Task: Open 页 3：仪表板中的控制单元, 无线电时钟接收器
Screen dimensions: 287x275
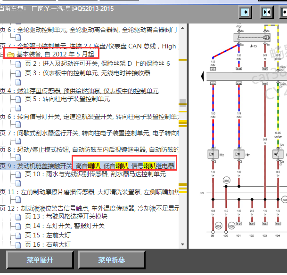Action: click(x=88, y=73)
